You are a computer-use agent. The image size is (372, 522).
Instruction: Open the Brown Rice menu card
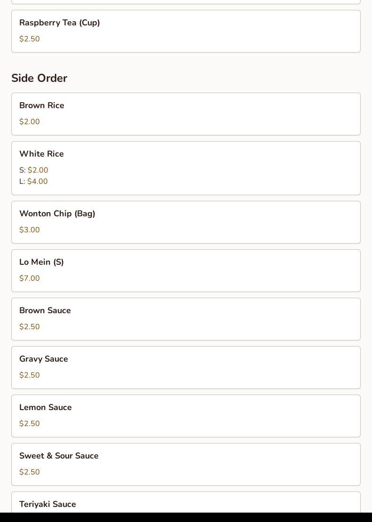pos(186,114)
